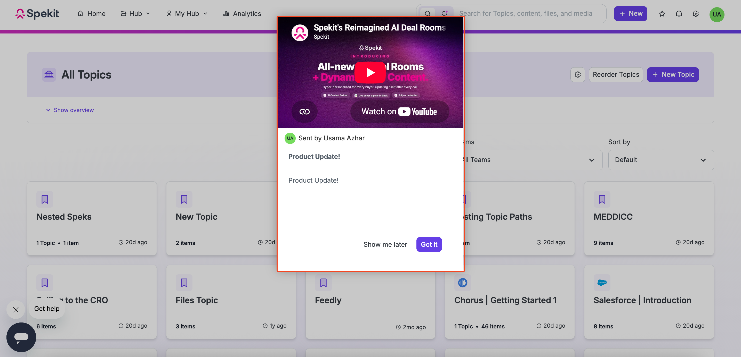Click the All Topics bank icon
Screen dimensions: 741x357
pos(49,75)
